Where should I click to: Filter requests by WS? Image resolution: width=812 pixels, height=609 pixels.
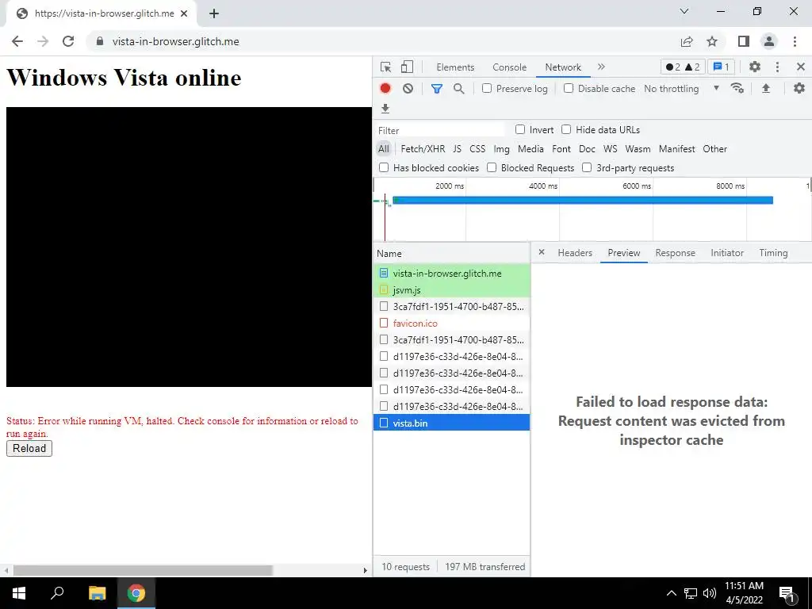tap(610, 149)
